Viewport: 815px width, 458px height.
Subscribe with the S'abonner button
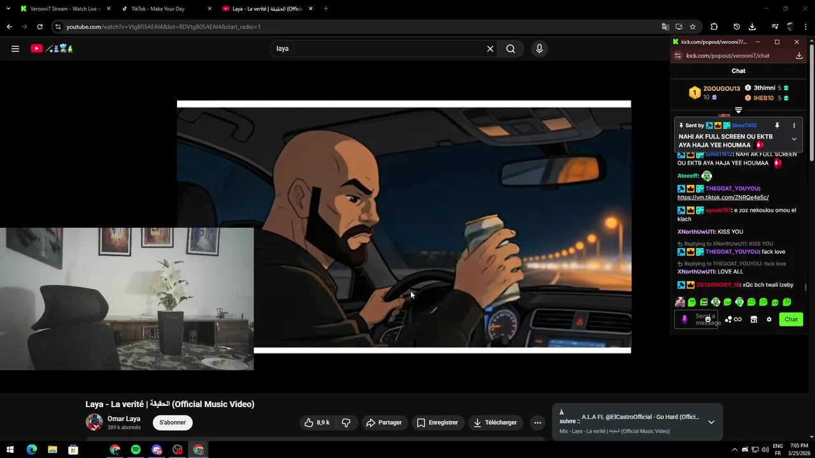173,422
